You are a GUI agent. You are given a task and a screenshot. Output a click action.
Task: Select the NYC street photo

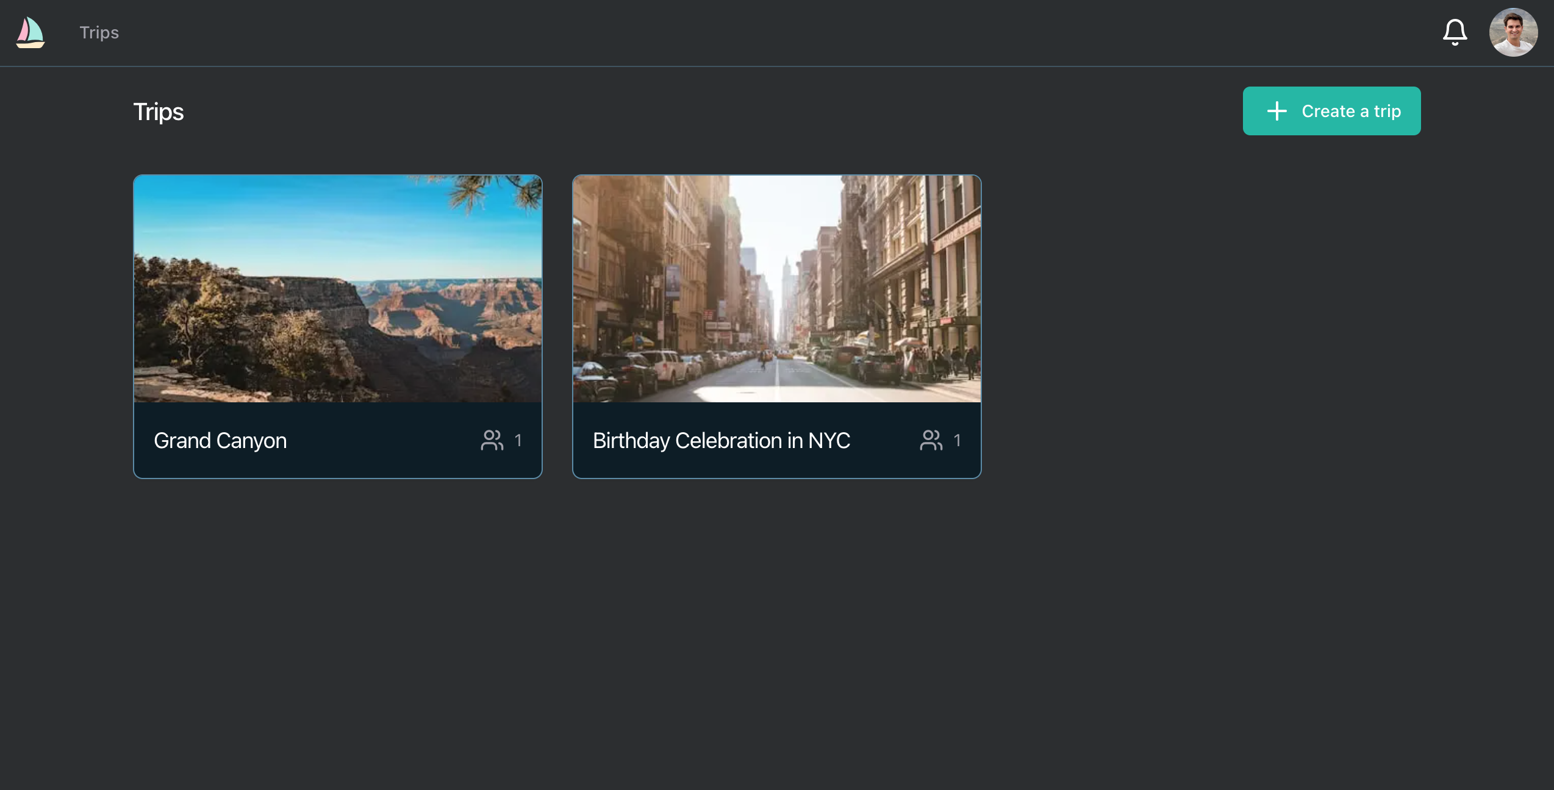point(777,288)
